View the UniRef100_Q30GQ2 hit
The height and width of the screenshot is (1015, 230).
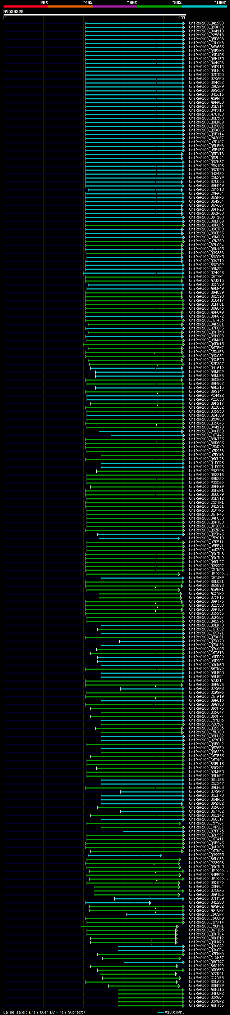tap(206, 946)
